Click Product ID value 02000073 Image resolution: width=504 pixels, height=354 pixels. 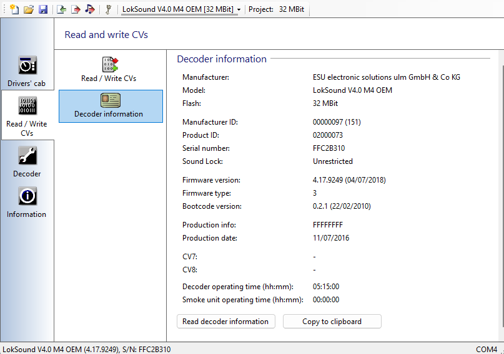tap(327, 135)
